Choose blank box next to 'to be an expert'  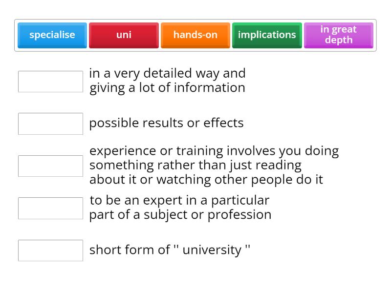[51, 208]
